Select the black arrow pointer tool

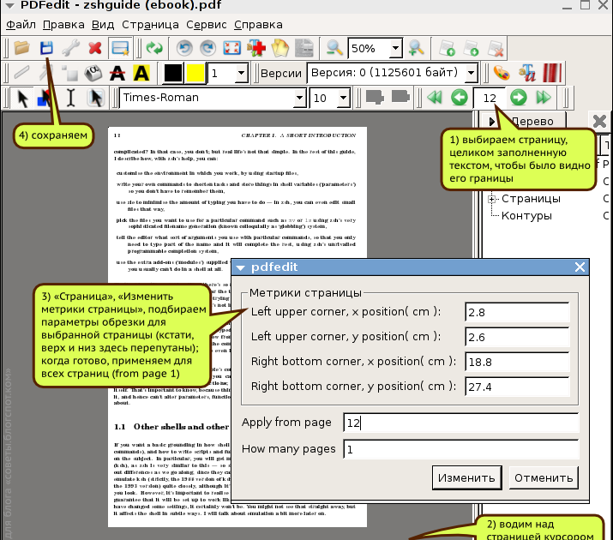coord(22,98)
